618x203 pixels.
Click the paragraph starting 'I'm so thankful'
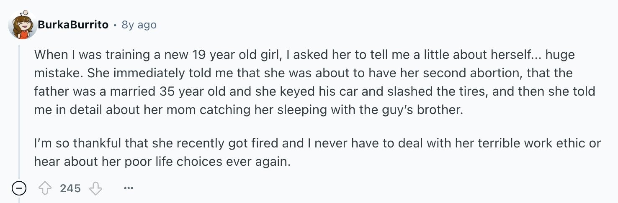point(317,152)
